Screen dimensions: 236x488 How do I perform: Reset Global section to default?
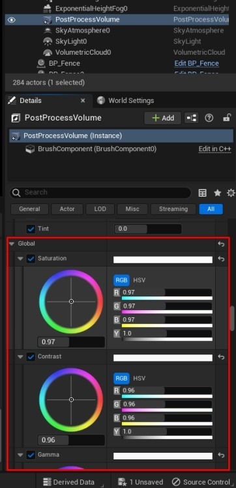pyautogui.click(x=221, y=244)
